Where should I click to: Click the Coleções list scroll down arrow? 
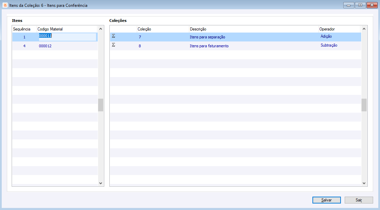coord(364,183)
